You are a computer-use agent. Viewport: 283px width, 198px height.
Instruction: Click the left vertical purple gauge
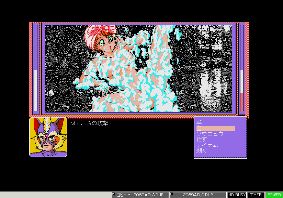(36, 68)
